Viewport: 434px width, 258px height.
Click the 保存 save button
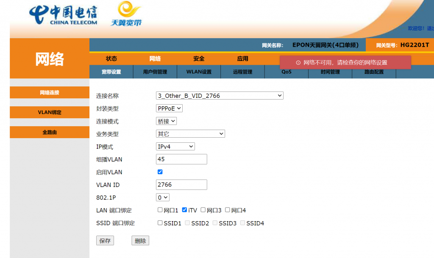105,241
